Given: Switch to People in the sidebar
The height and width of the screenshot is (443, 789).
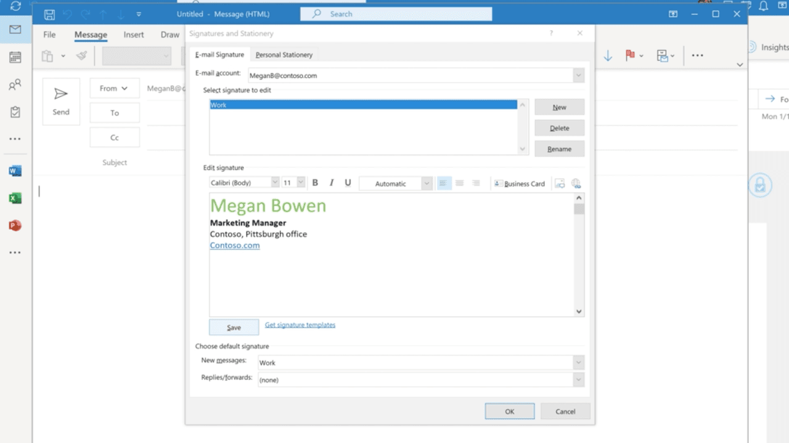Looking at the screenshot, I should 15,85.
